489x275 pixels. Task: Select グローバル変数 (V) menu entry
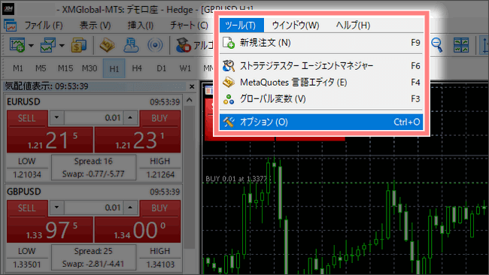click(x=321, y=99)
